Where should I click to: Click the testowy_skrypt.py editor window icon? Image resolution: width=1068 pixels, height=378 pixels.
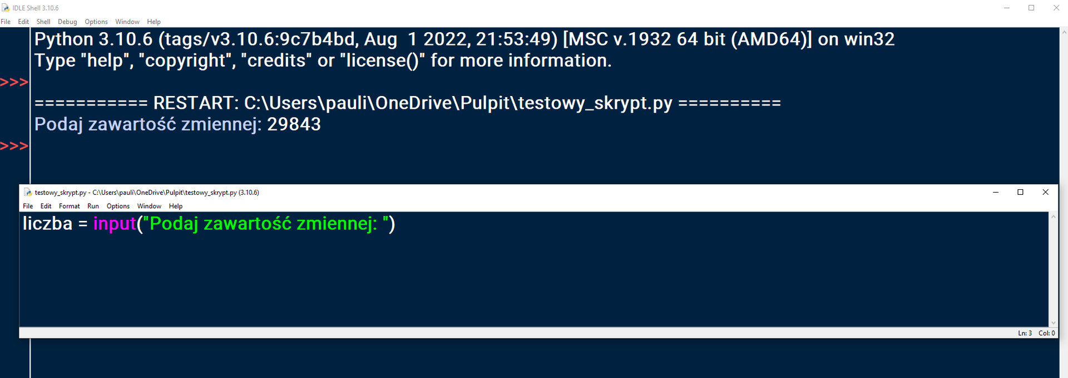[28, 193]
